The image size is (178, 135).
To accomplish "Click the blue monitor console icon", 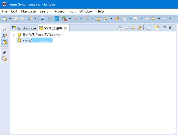I will [42, 19].
